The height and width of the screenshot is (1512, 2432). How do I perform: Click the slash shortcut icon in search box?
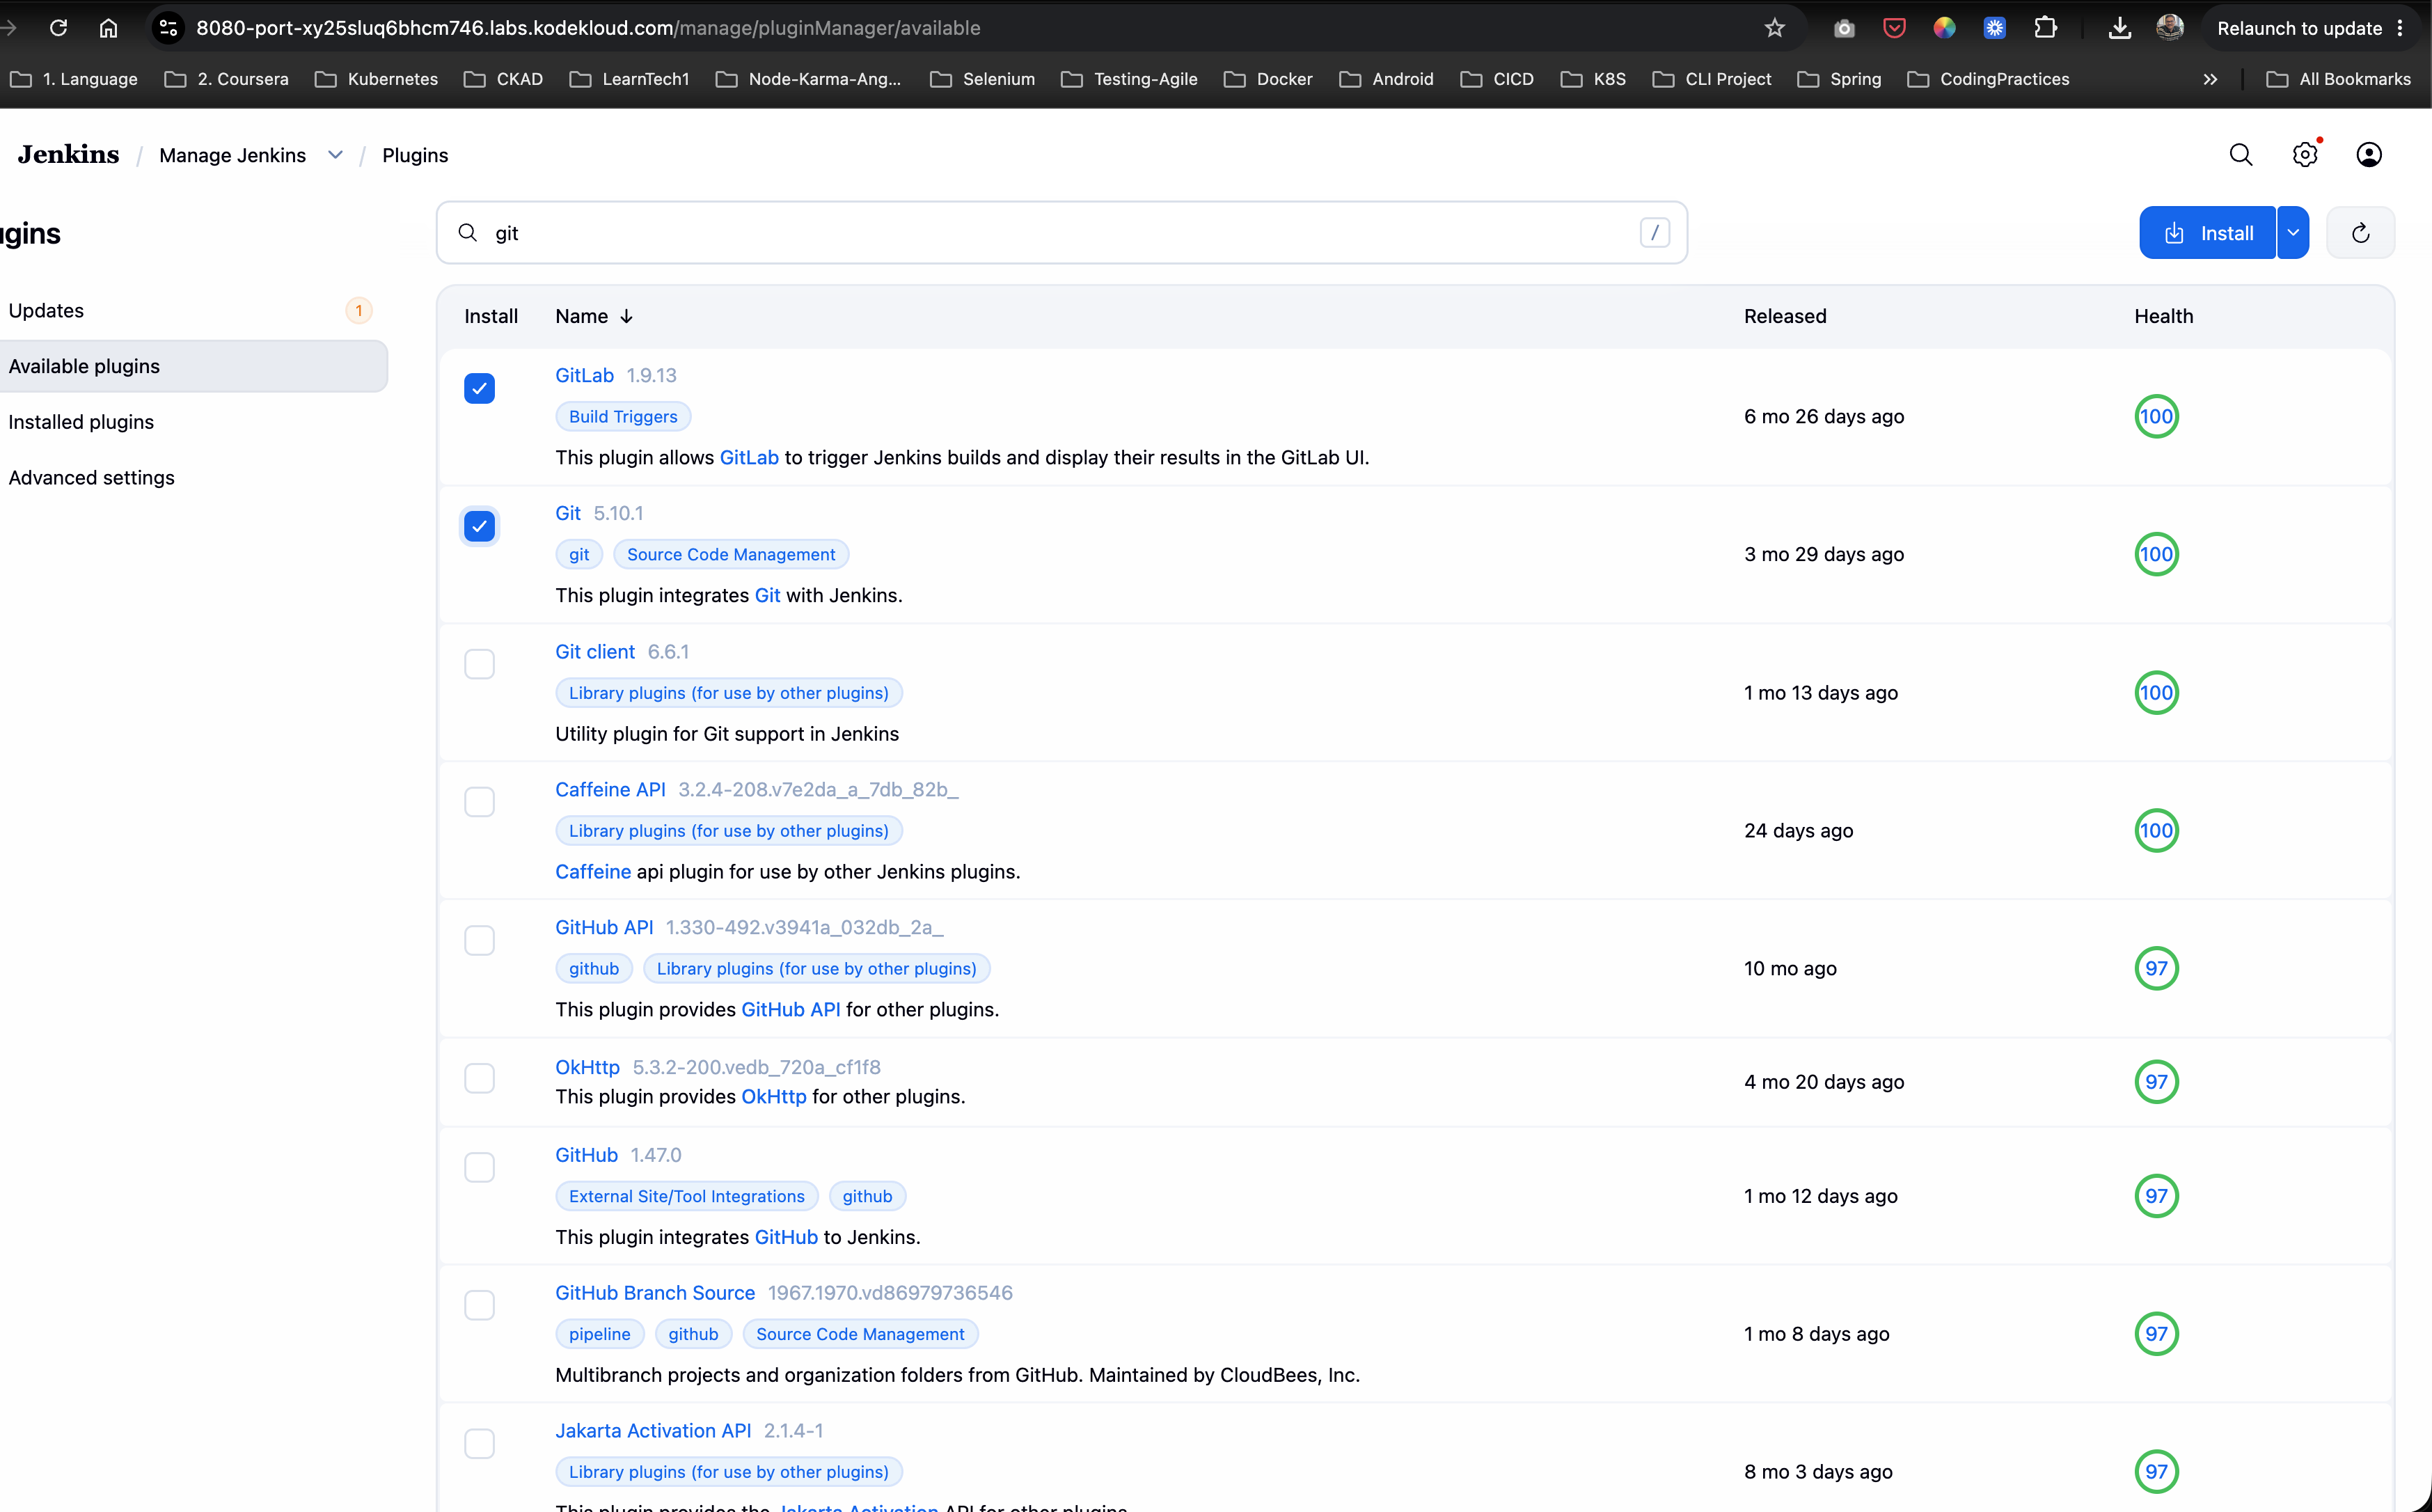point(1655,233)
